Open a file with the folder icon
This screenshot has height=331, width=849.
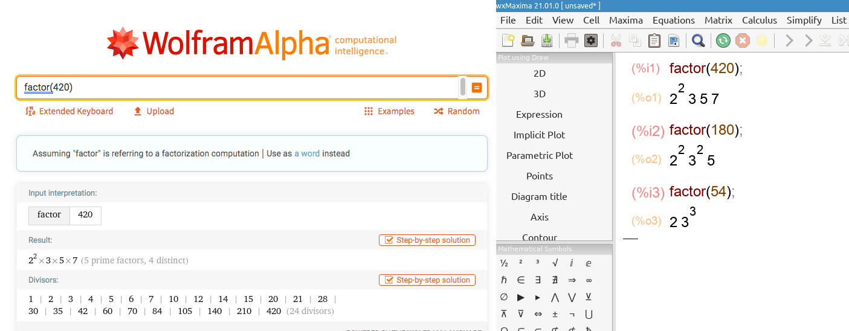point(528,40)
